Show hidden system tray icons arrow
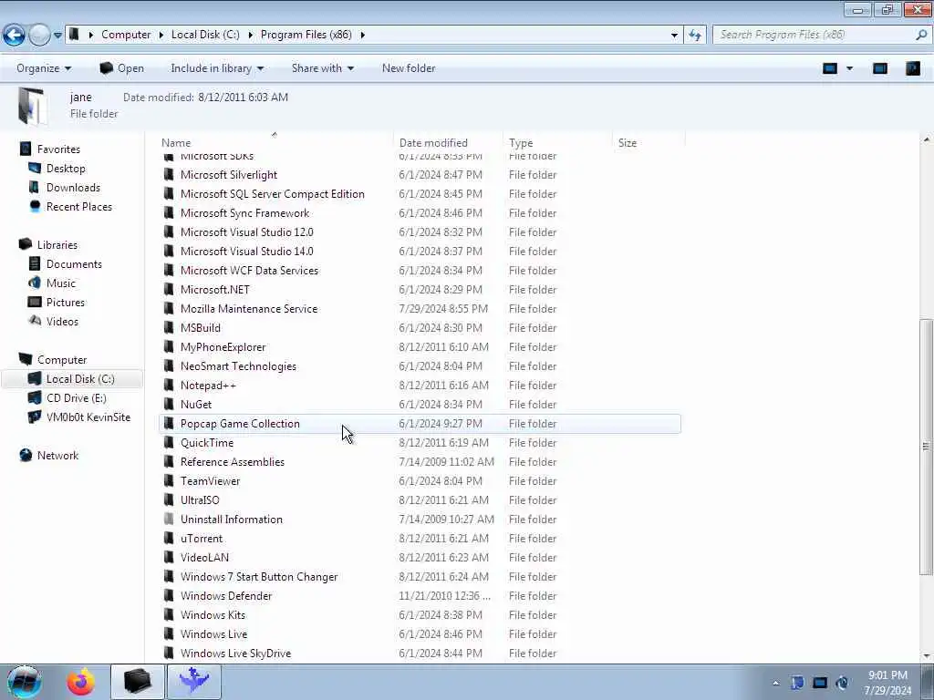This screenshot has height=700, width=934. coord(775,684)
